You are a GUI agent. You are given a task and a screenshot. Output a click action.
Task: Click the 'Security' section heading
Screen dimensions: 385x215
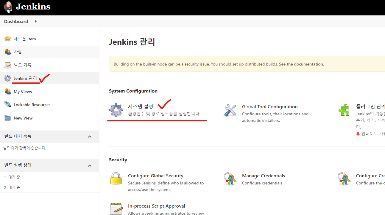click(x=118, y=160)
